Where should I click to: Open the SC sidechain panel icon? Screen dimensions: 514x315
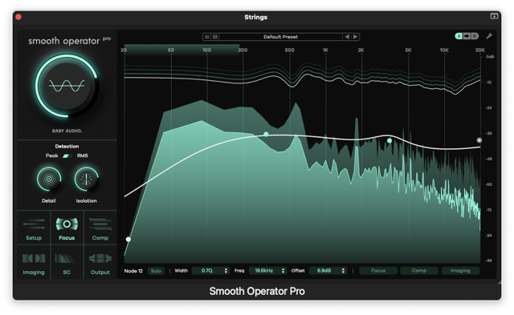67,262
